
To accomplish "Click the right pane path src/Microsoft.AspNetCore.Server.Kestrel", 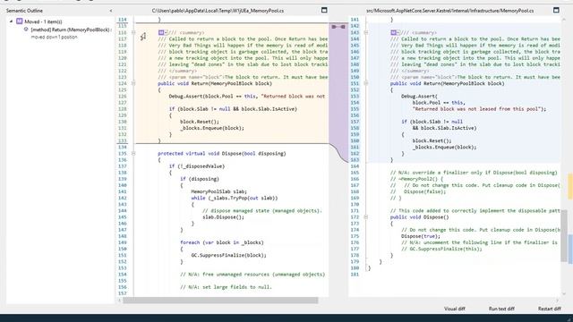I will tap(449, 11).
